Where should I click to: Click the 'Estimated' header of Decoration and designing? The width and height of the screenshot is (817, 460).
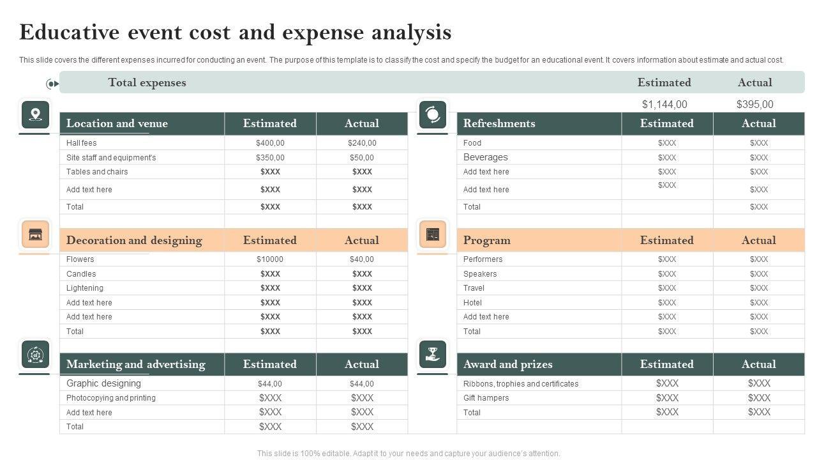tap(270, 240)
